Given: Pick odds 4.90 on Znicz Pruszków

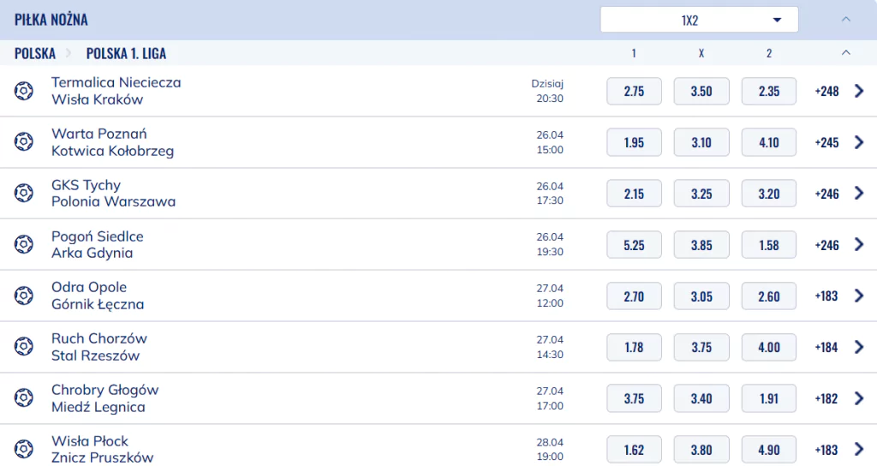Looking at the screenshot, I should [768, 450].
